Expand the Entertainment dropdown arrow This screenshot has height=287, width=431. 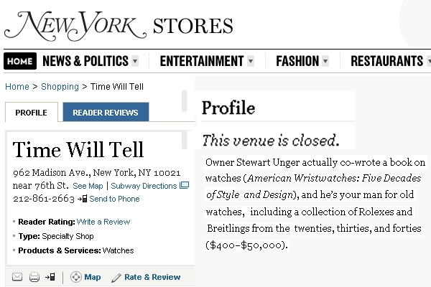[x=251, y=61]
